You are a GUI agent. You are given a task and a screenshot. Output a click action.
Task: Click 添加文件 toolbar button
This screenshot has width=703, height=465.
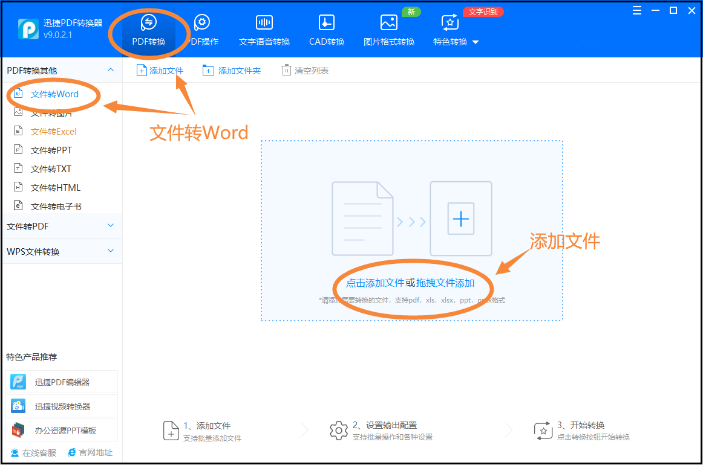[160, 70]
